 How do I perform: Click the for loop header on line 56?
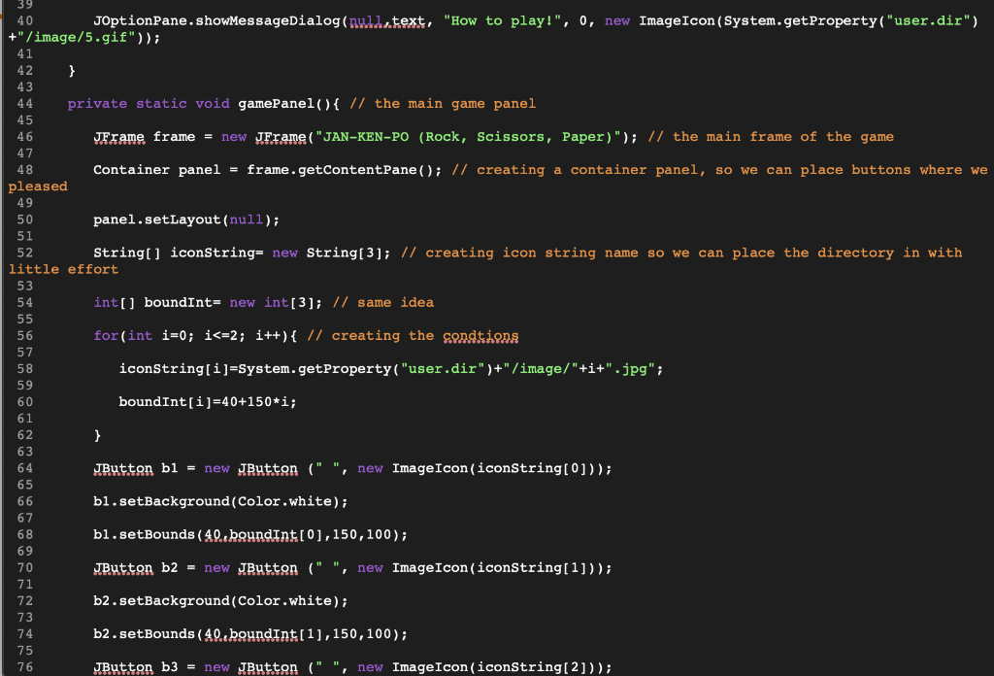[195, 335]
